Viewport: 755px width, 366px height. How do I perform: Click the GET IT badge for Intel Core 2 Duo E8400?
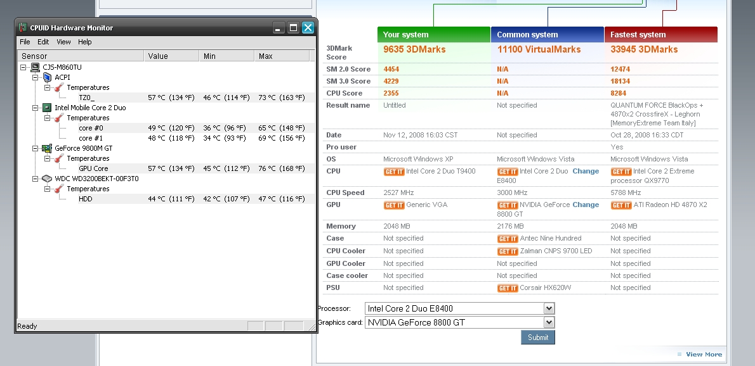tap(508, 172)
